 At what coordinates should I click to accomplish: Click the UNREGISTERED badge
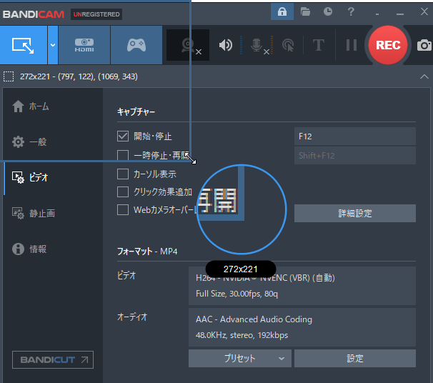96,14
